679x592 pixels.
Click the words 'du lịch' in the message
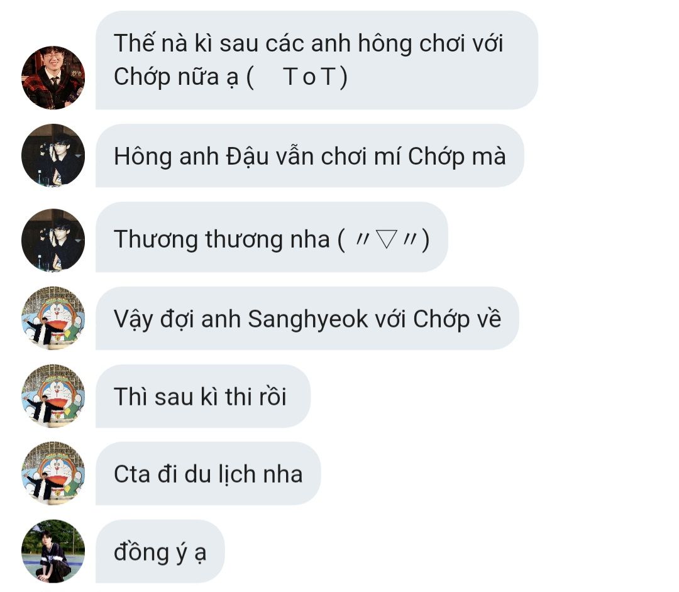(x=219, y=474)
